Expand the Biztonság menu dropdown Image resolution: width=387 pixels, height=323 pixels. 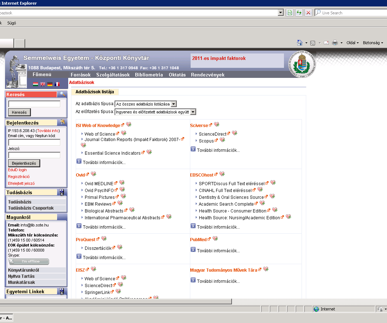coord(373,43)
